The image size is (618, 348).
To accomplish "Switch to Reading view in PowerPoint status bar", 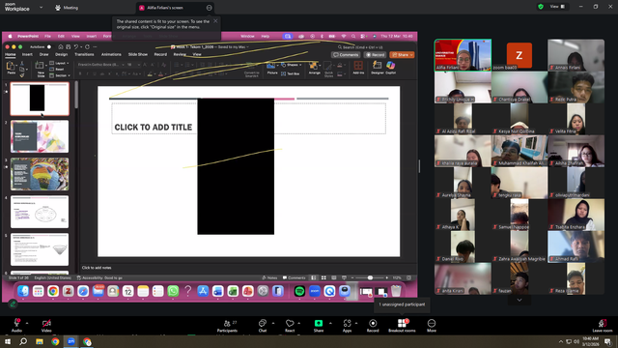I will coord(334,277).
